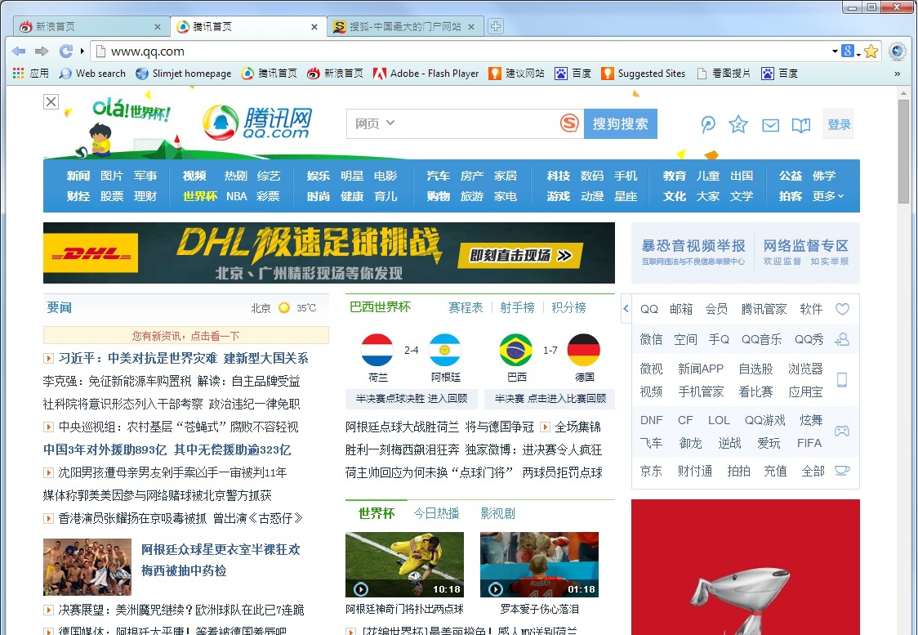Open 科技 in the navigation bar
The image size is (918, 635).
click(x=559, y=176)
